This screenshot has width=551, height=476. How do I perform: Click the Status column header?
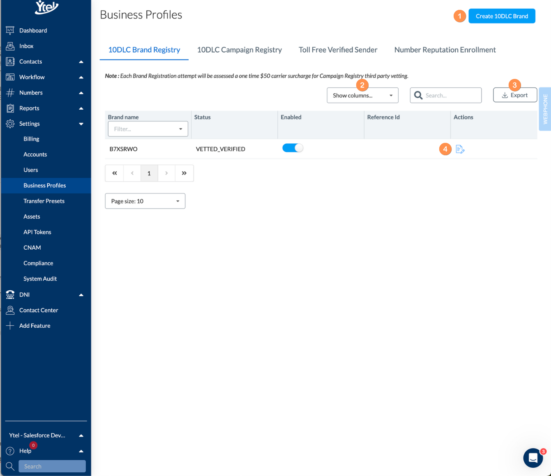(203, 117)
